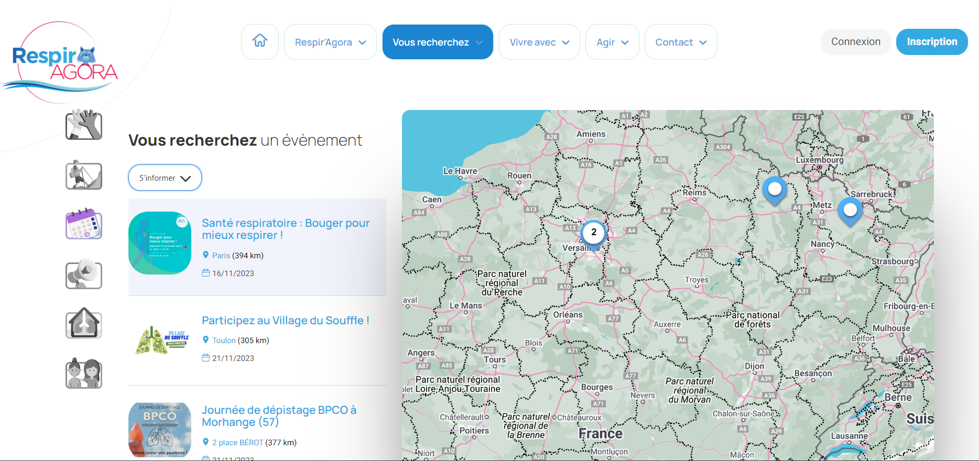Go to the home page icon
Viewport: 979px width, 461px height.
click(x=260, y=42)
